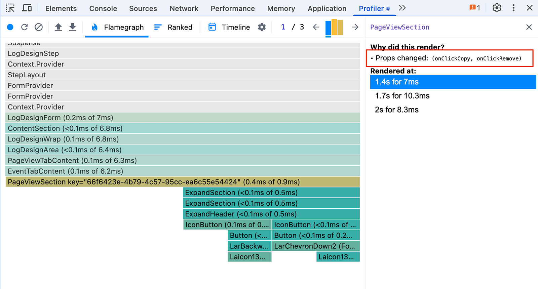The width and height of the screenshot is (538, 289).
Task: Select the Profiler tab
Action: tap(374, 8)
